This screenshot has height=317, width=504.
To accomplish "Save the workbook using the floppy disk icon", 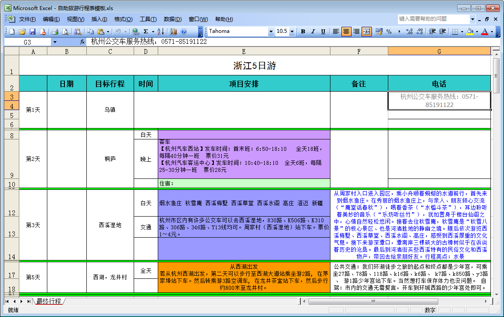I will coord(32,32).
